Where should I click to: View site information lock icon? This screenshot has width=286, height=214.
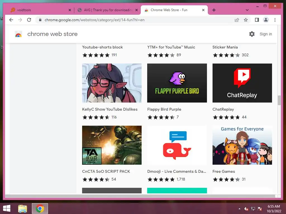click(40, 20)
